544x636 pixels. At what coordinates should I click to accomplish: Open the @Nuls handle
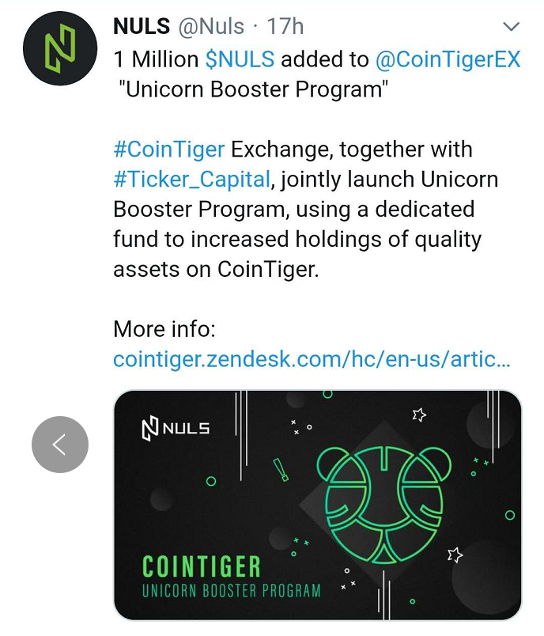(212, 27)
